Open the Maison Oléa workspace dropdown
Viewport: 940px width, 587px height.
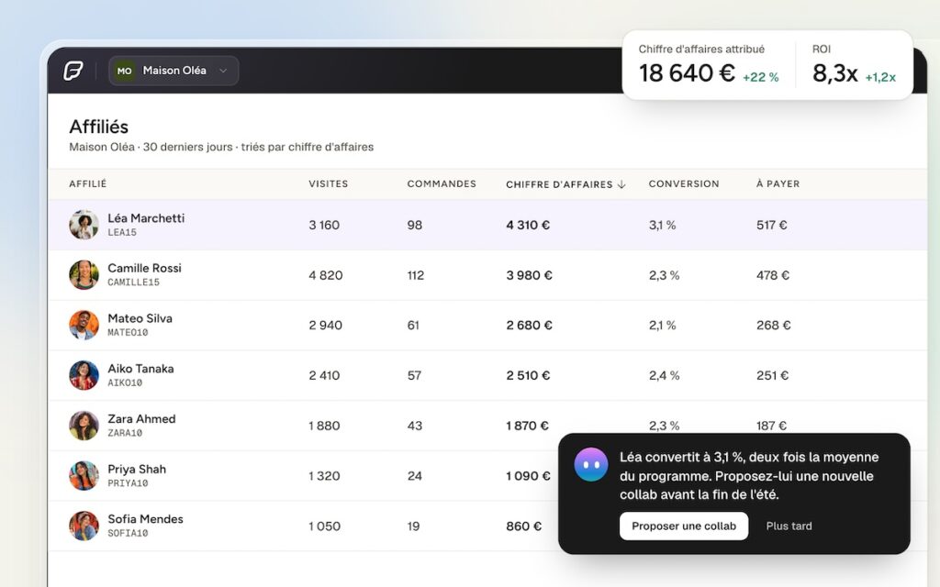coord(173,71)
